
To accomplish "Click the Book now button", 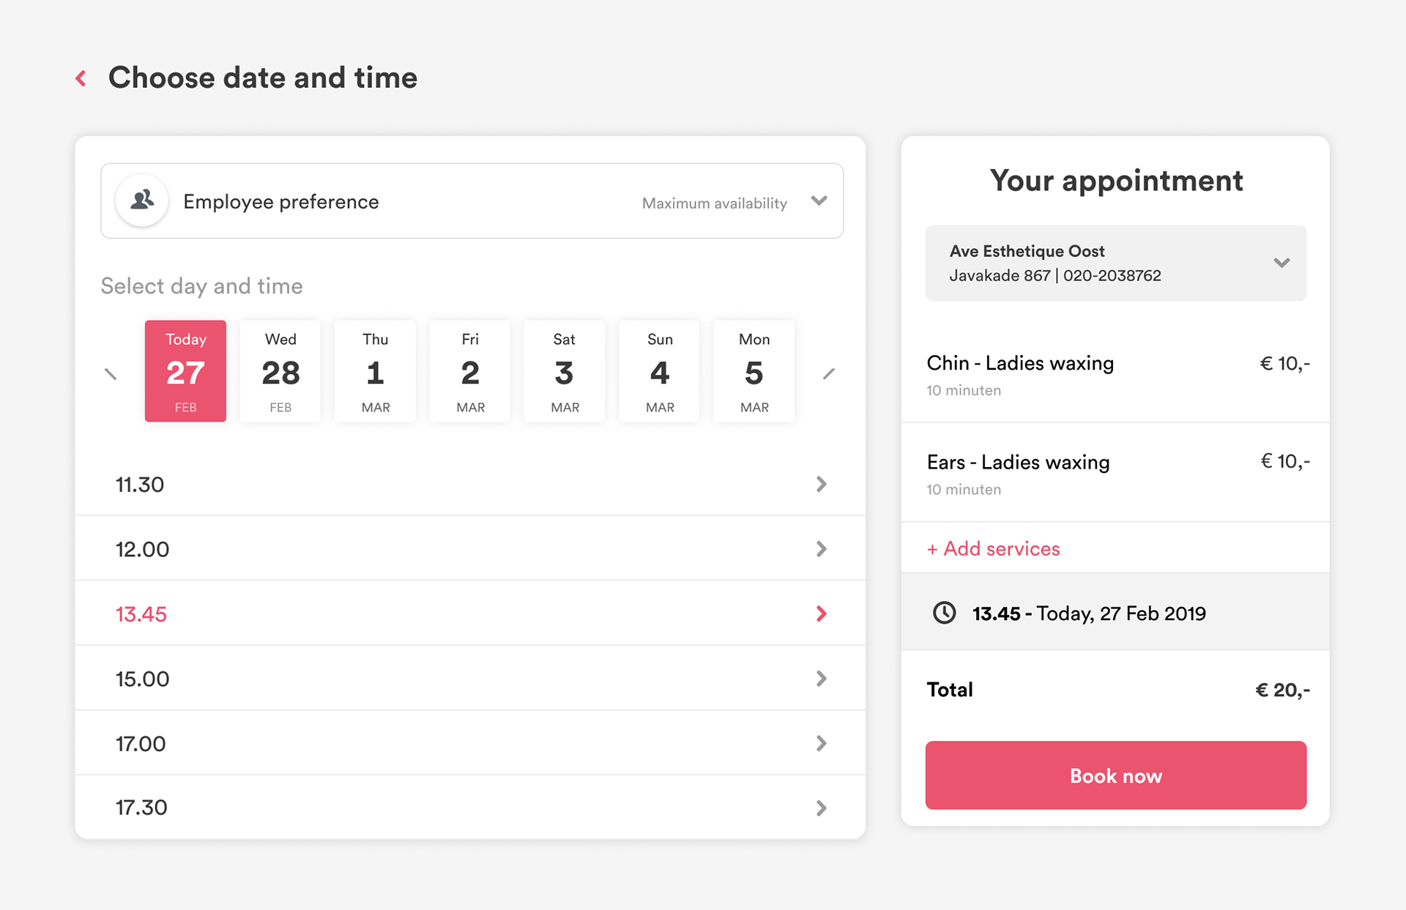I will 1116,775.
